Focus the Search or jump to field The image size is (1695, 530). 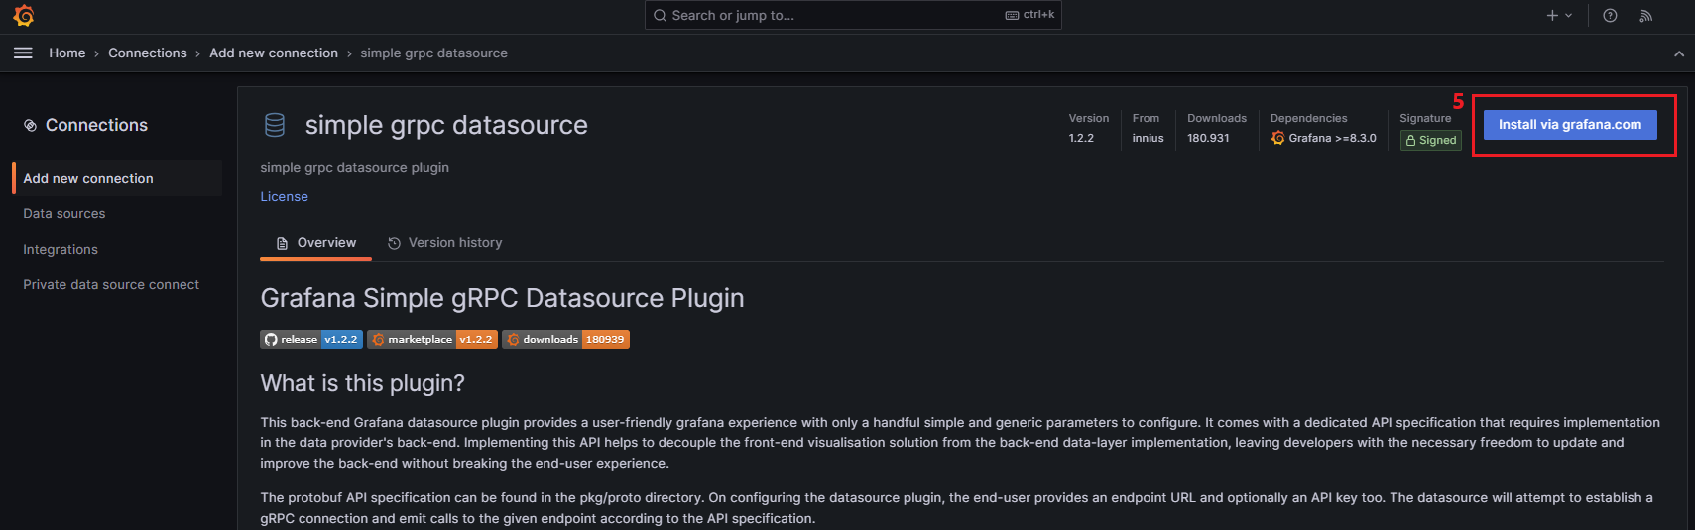(853, 15)
